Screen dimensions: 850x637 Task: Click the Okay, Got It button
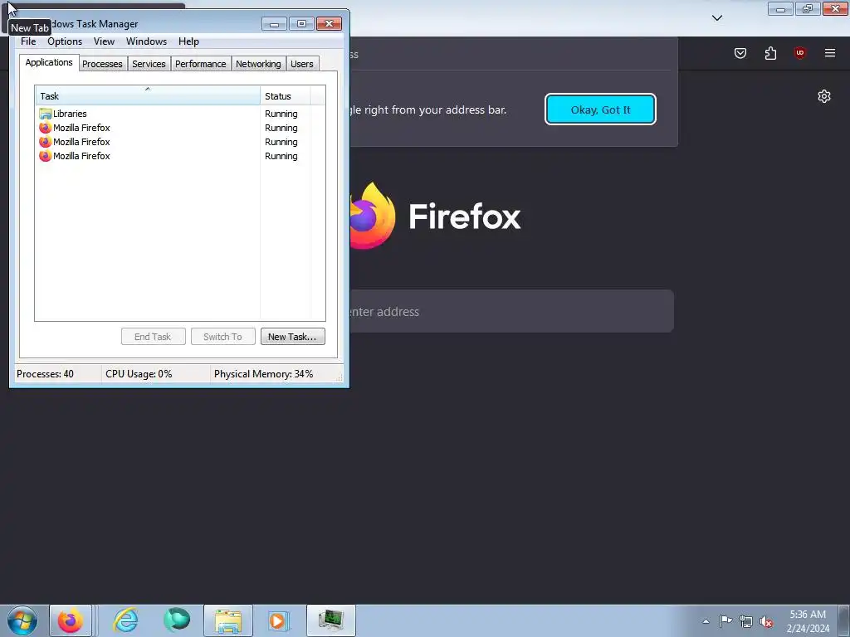coord(600,109)
